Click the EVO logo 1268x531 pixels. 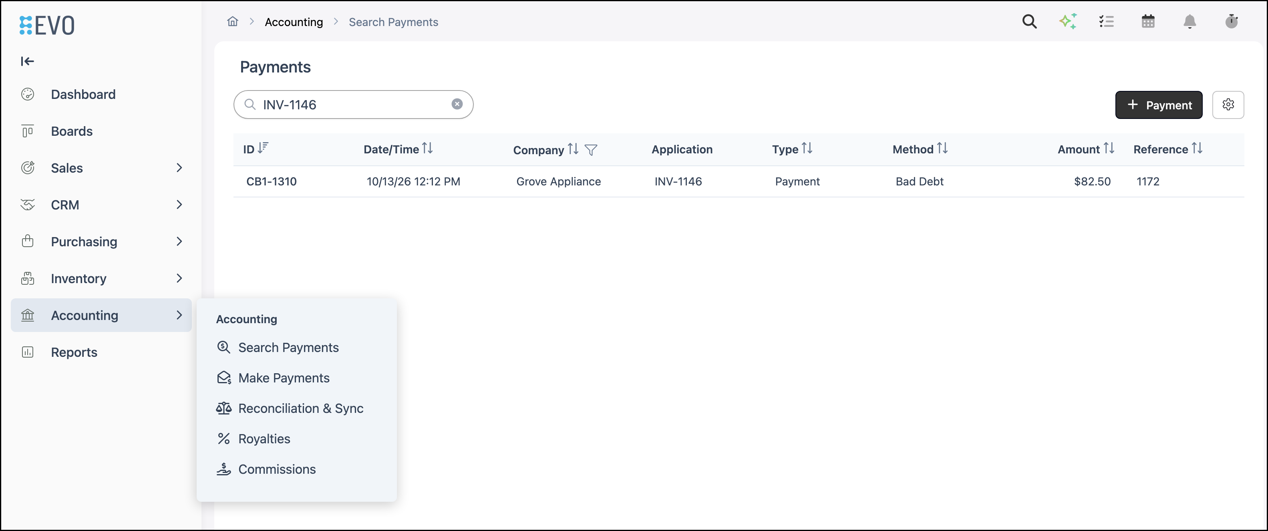coord(47,25)
